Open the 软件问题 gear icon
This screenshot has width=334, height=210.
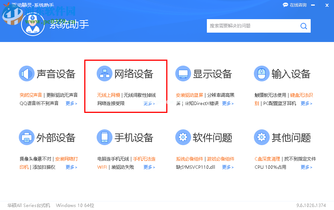(x=183, y=137)
